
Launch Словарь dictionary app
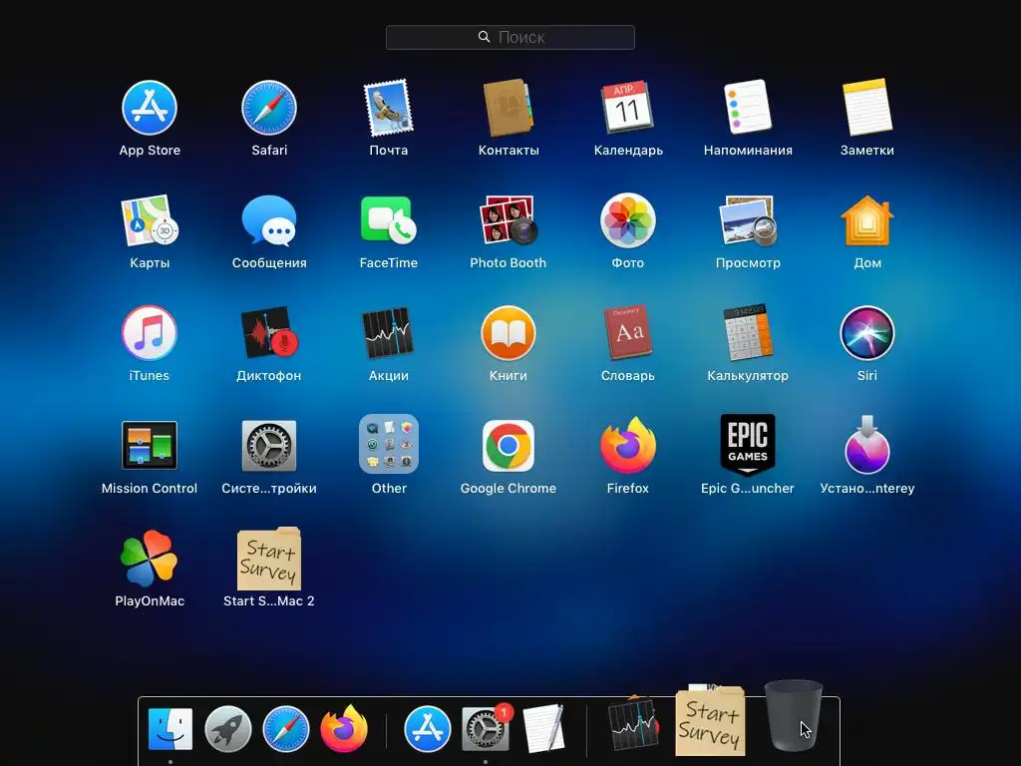[628, 333]
